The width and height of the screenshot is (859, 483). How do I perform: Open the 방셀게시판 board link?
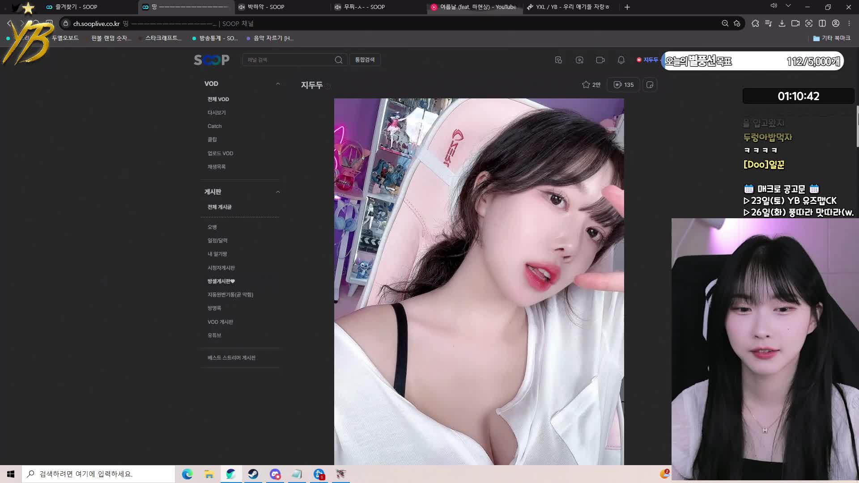(x=221, y=281)
